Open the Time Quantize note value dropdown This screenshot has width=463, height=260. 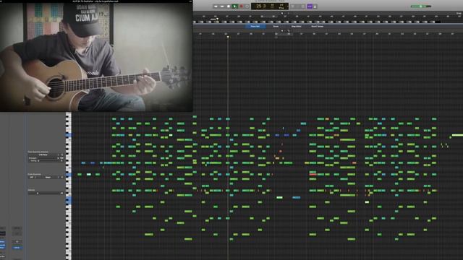[44, 155]
